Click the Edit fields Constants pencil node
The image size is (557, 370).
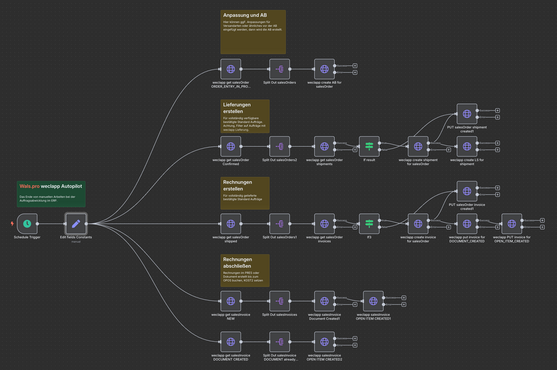pyautogui.click(x=76, y=224)
